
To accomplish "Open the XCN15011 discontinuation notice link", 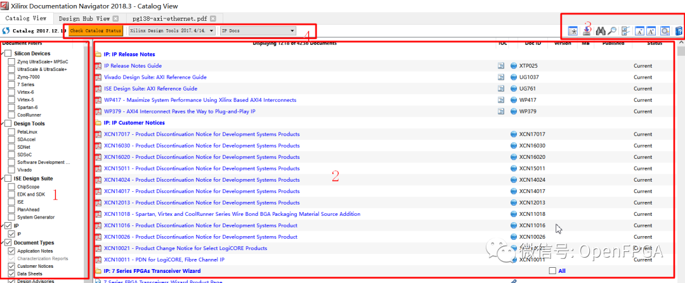I will point(202,168).
